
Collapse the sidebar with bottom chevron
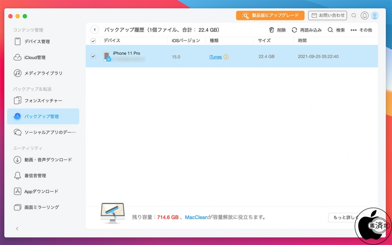click(17, 229)
